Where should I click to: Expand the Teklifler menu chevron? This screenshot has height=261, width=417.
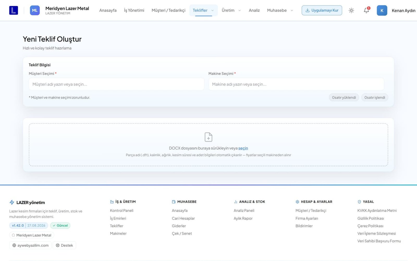pos(212,10)
